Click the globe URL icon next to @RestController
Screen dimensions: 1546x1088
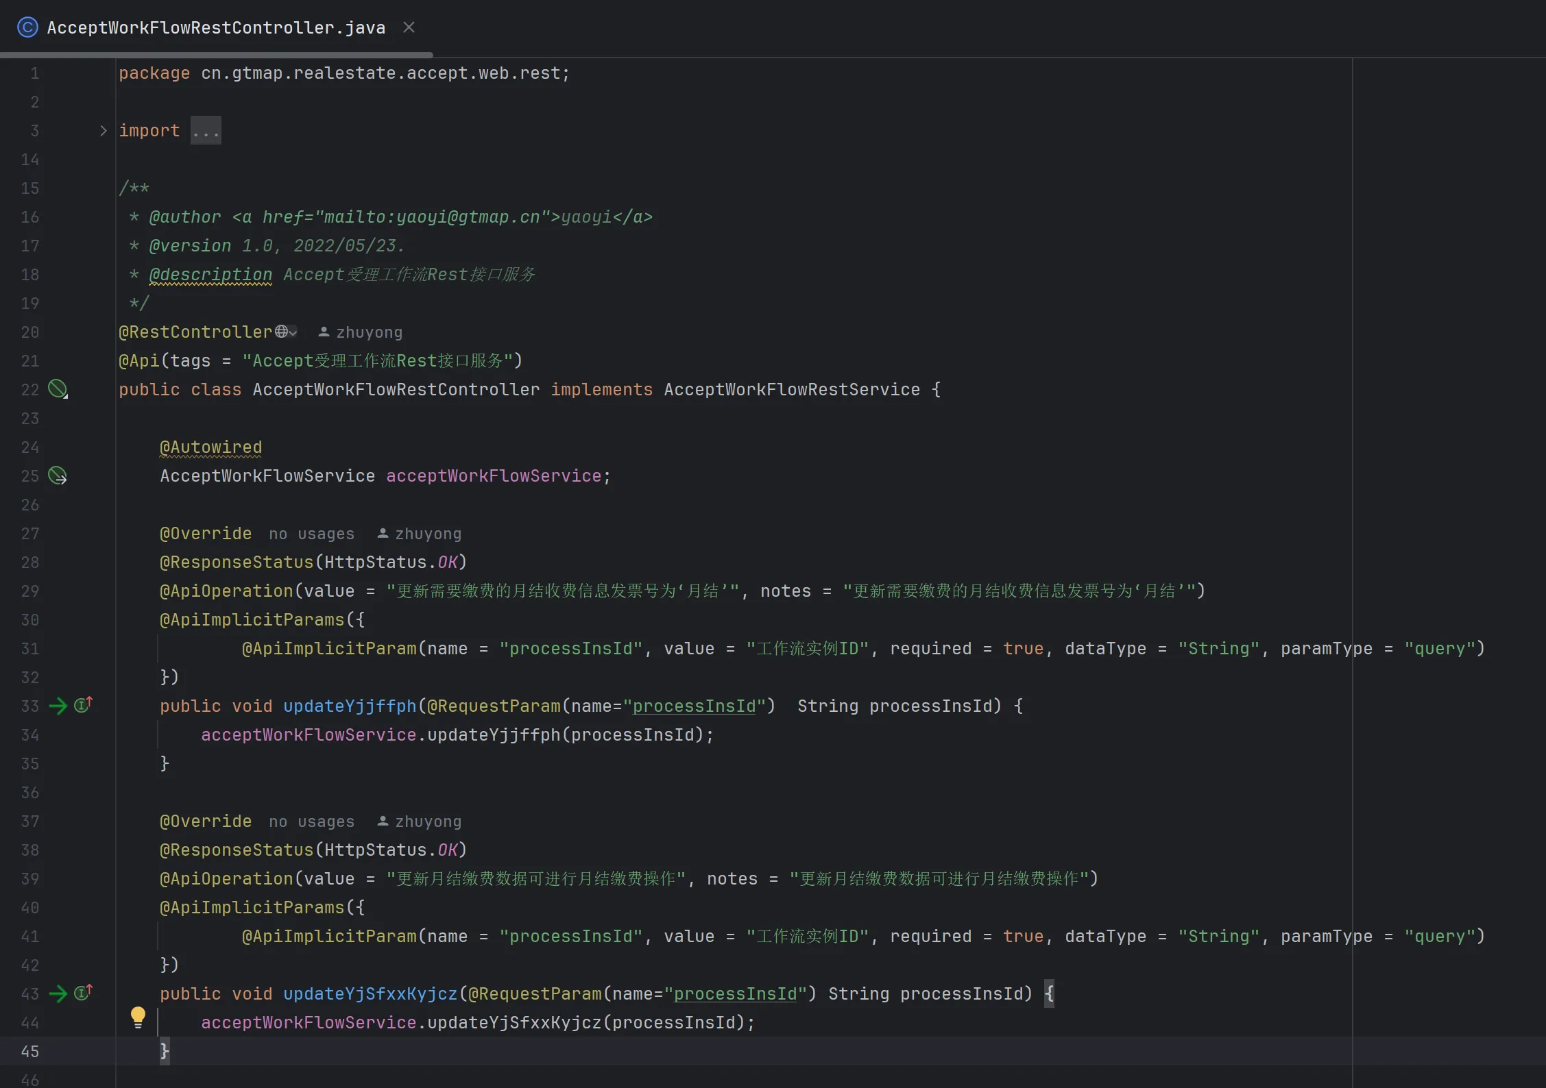point(281,332)
